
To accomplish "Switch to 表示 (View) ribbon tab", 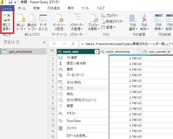I will (71, 8).
